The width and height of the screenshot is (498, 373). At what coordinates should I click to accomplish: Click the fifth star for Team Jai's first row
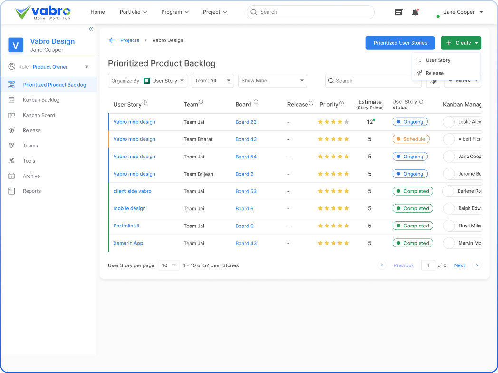pos(346,122)
